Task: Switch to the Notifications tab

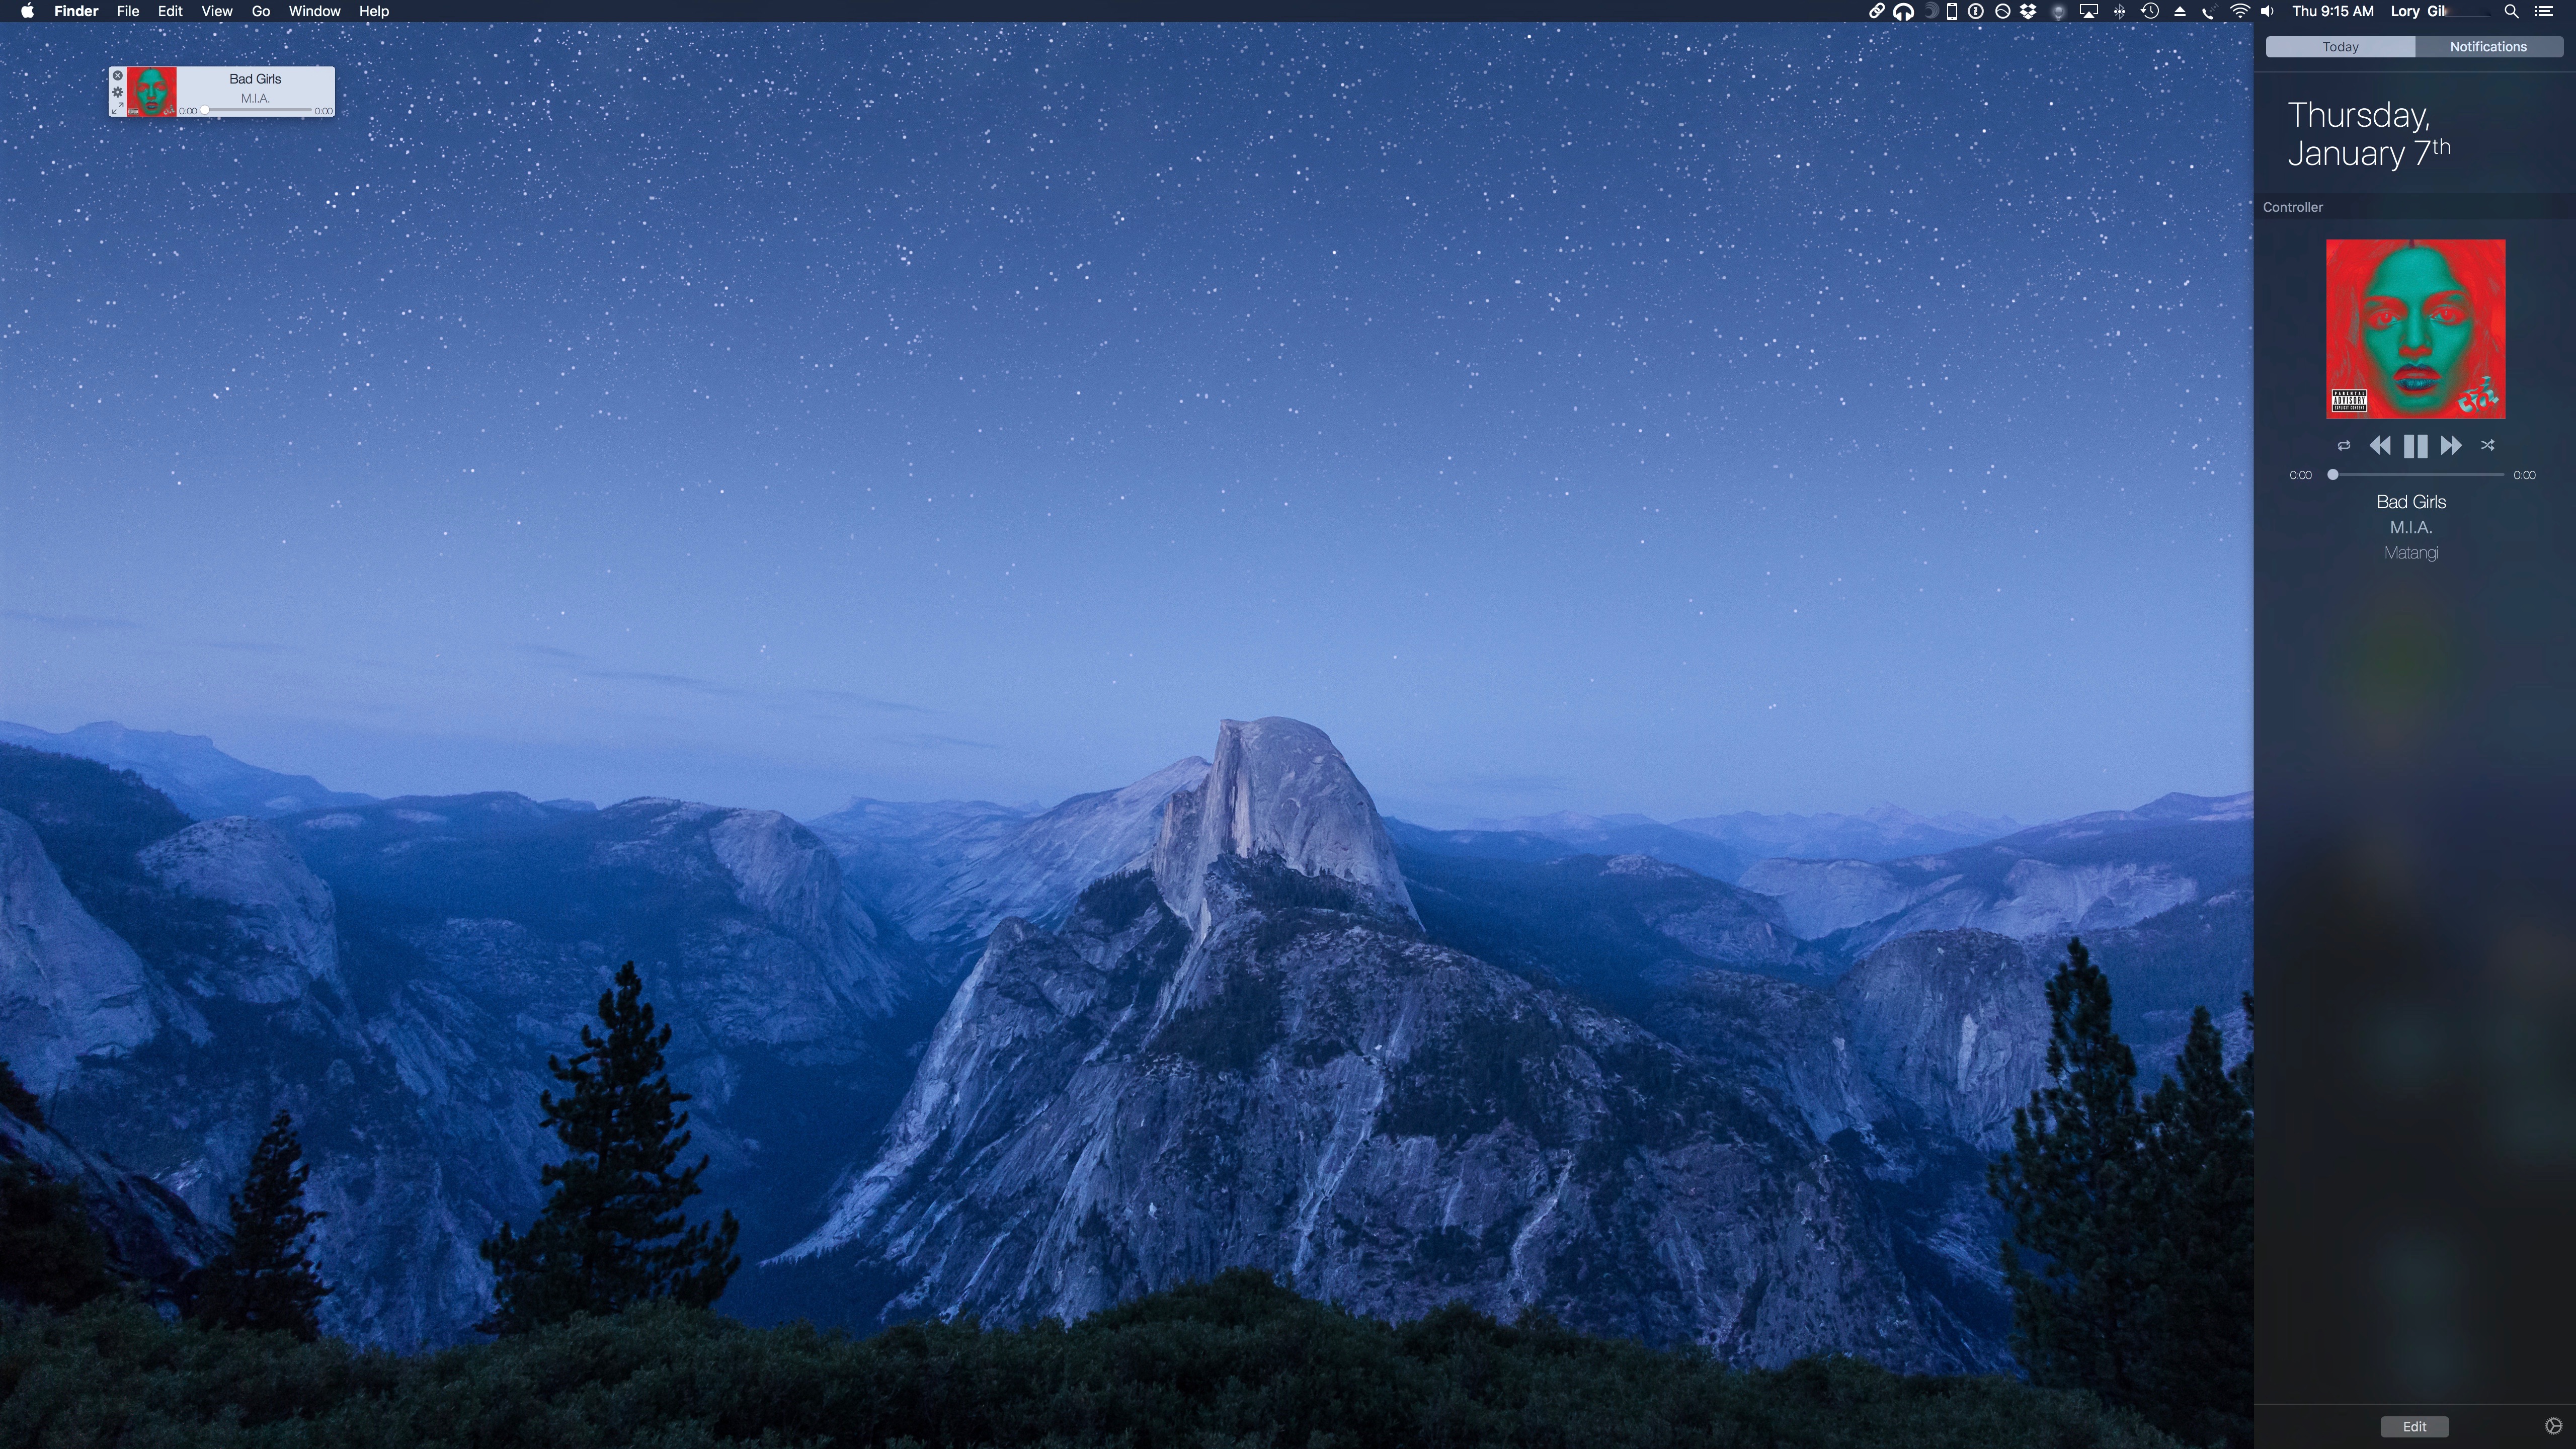Action: tap(2488, 47)
